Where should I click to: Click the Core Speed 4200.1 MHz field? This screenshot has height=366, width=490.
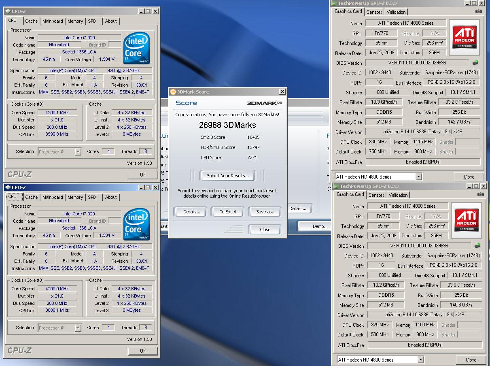tap(57, 113)
